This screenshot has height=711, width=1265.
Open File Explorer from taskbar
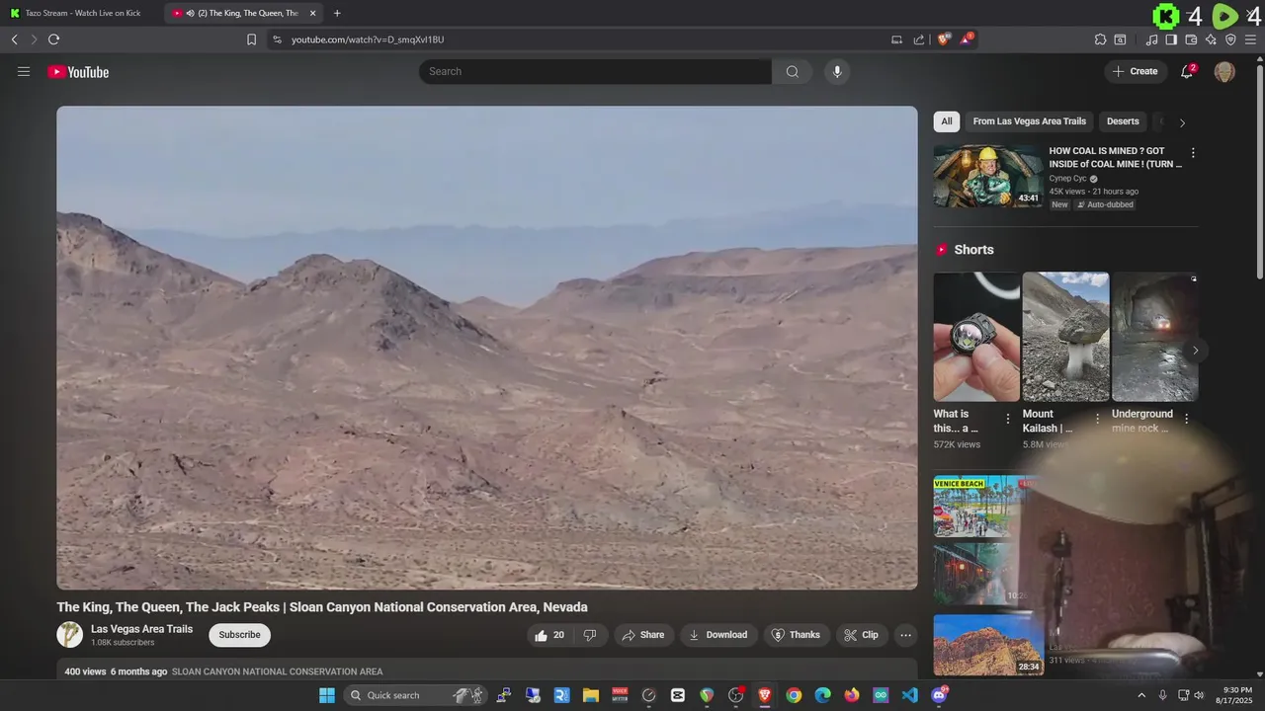point(590,695)
